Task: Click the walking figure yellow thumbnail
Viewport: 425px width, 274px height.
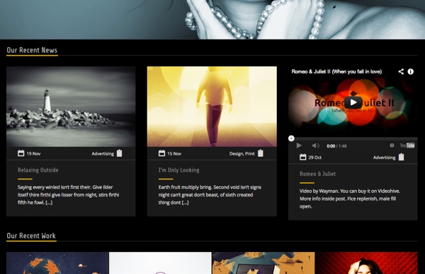Action: click(x=212, y=107)
